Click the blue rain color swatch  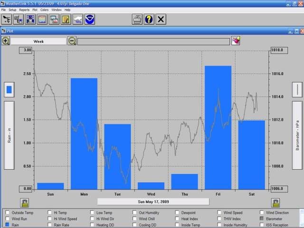pos(9,89)
